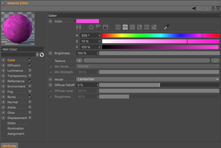The width and height of the screenshot is (221, 148).
Task: Enable the Alpha channel checkbox
Action: [x=30, y=107]
